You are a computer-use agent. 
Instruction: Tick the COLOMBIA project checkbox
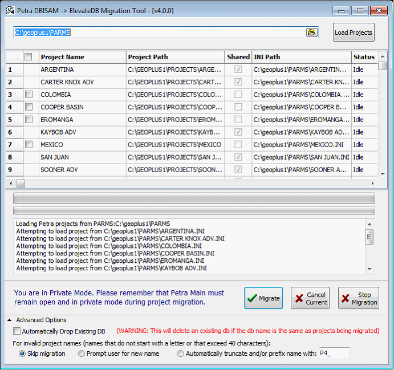click(x=29, y=94)
